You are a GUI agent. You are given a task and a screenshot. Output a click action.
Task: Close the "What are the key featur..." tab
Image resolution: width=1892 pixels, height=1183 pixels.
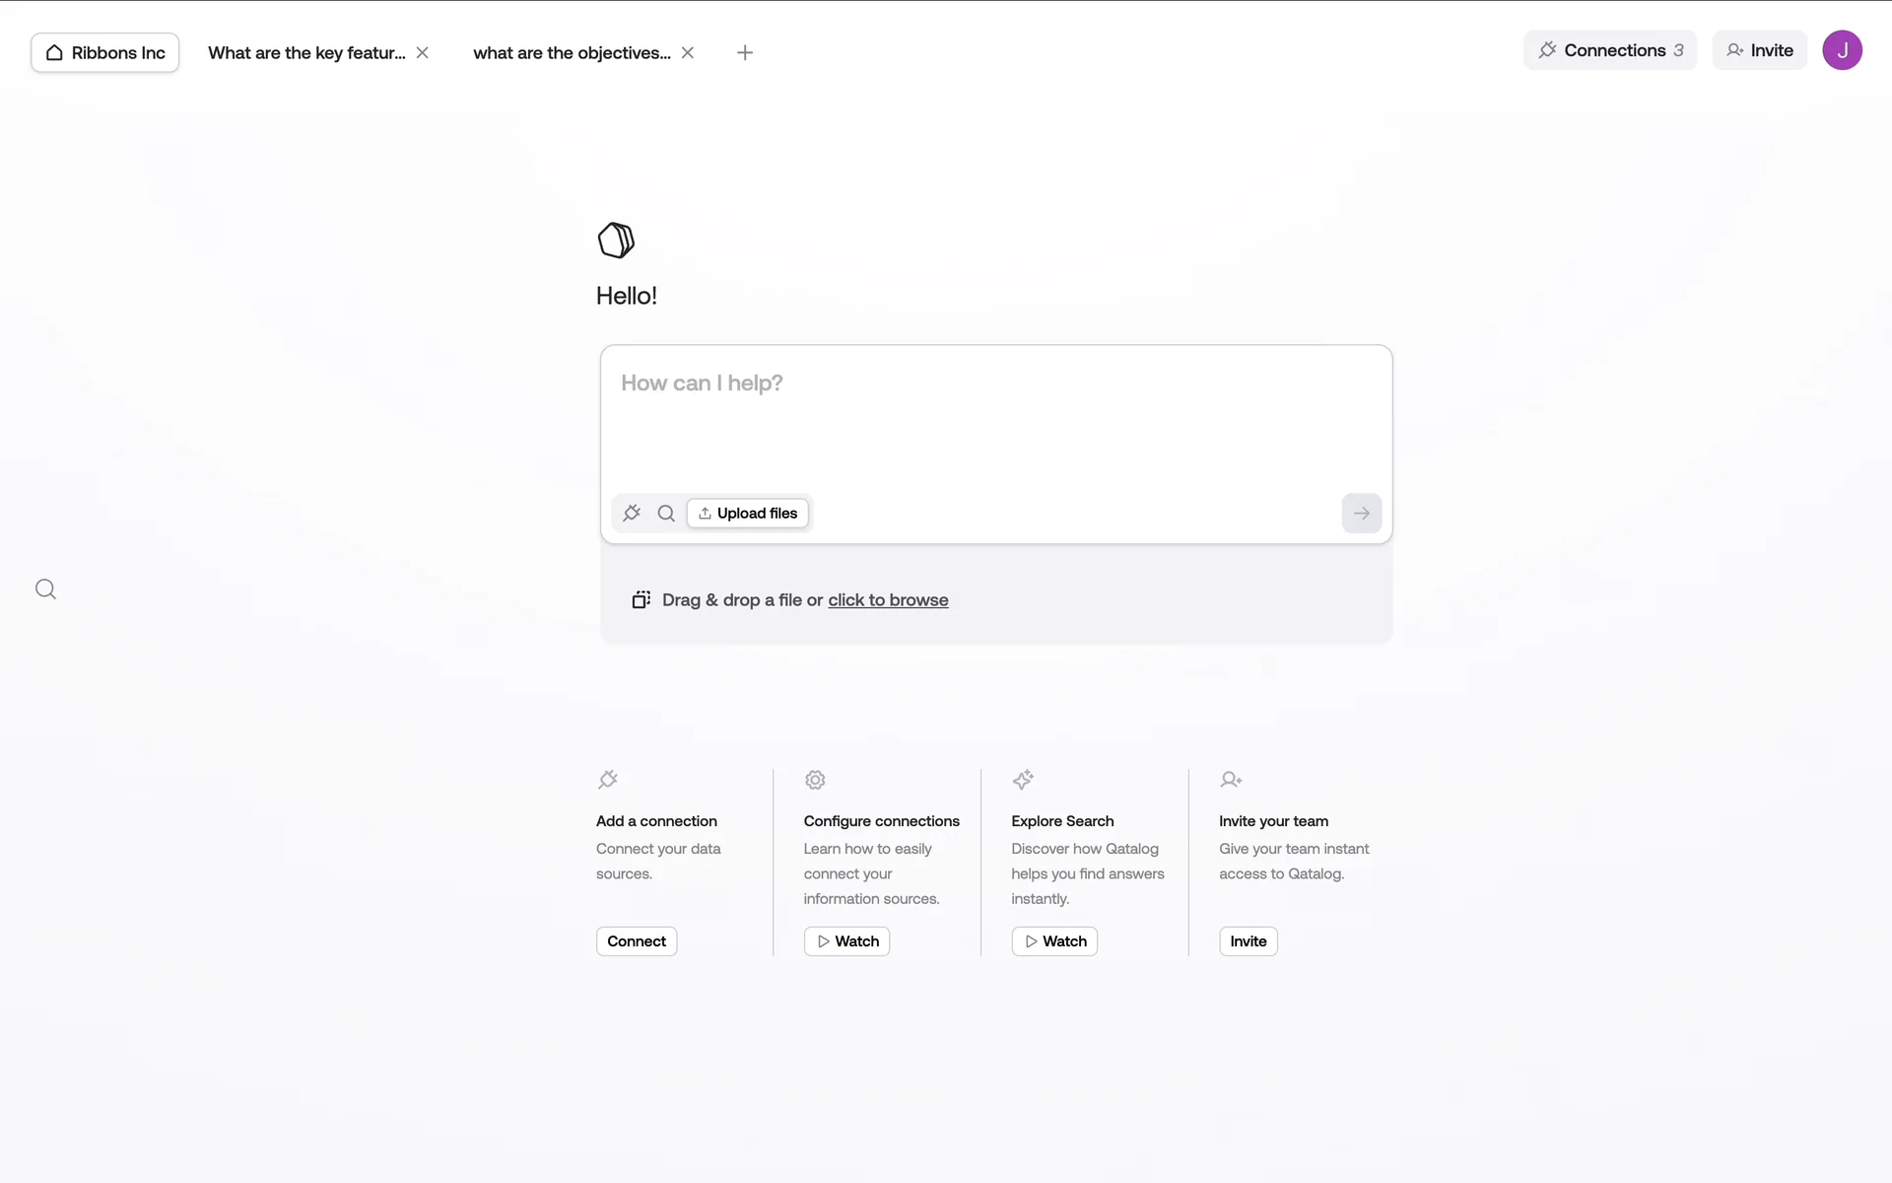[x=423, y=53]
